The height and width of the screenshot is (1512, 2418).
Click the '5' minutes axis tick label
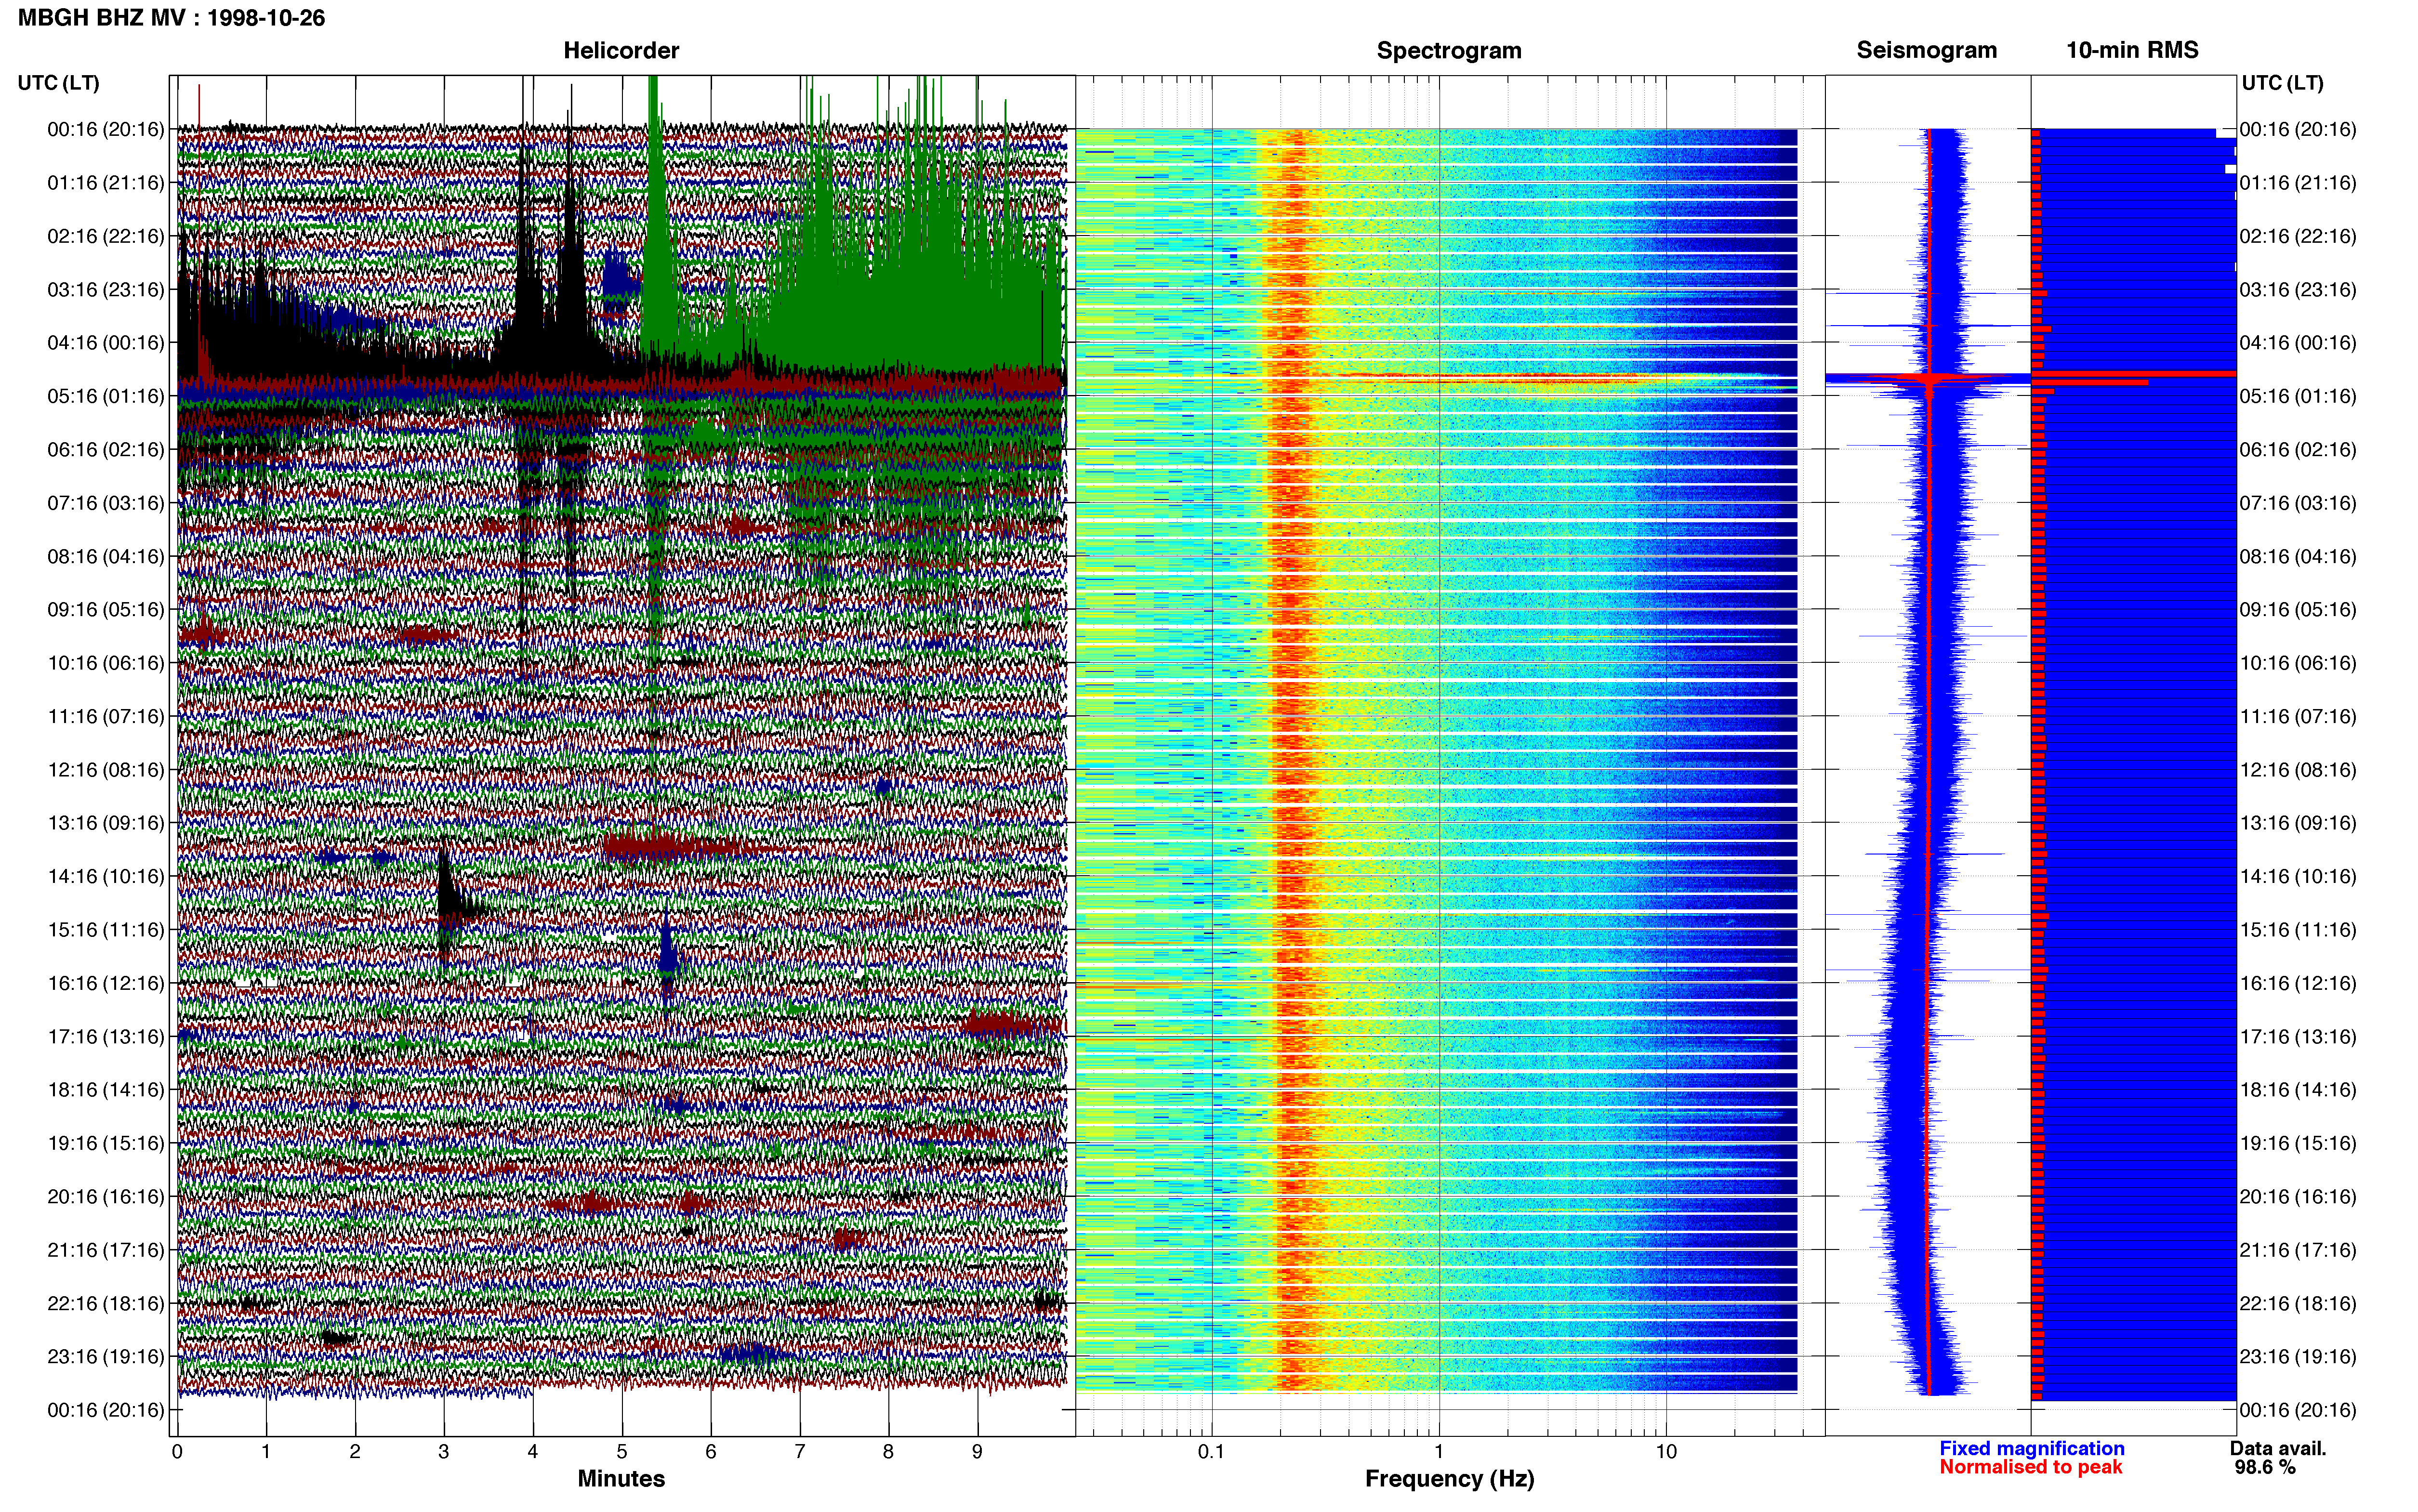click(622, 1452)
